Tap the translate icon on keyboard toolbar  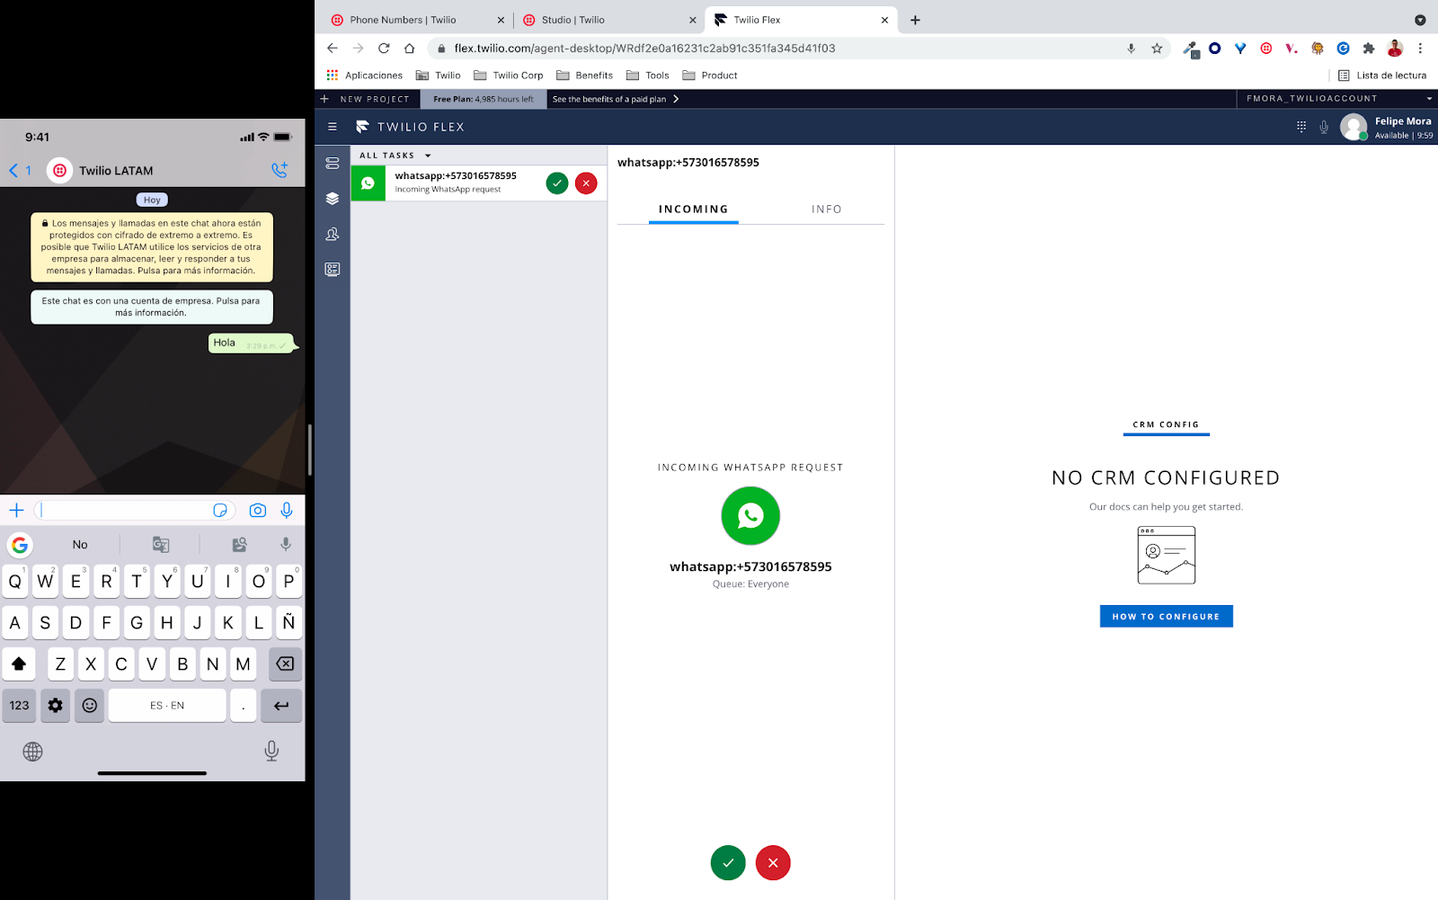pos(161,545)
